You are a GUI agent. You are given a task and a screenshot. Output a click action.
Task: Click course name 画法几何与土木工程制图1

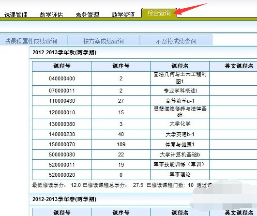(180, 78)
